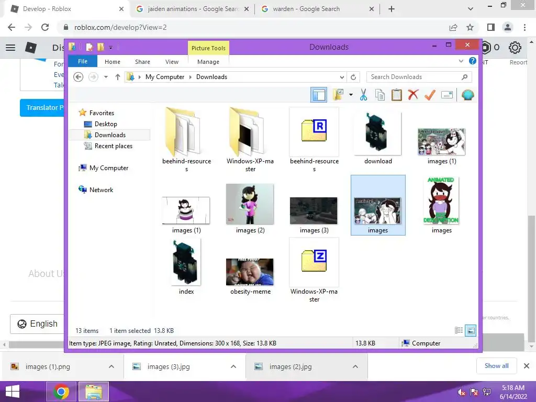Open menu for images (1).png download
This screenshot has width=536, height=402.
click(111, 366)
